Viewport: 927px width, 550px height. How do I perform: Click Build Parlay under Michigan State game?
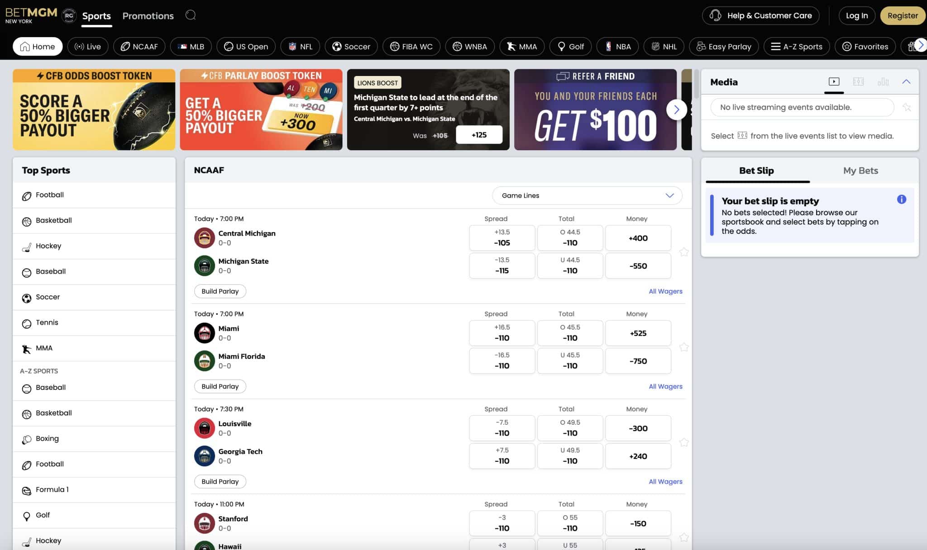click(220, 291)
